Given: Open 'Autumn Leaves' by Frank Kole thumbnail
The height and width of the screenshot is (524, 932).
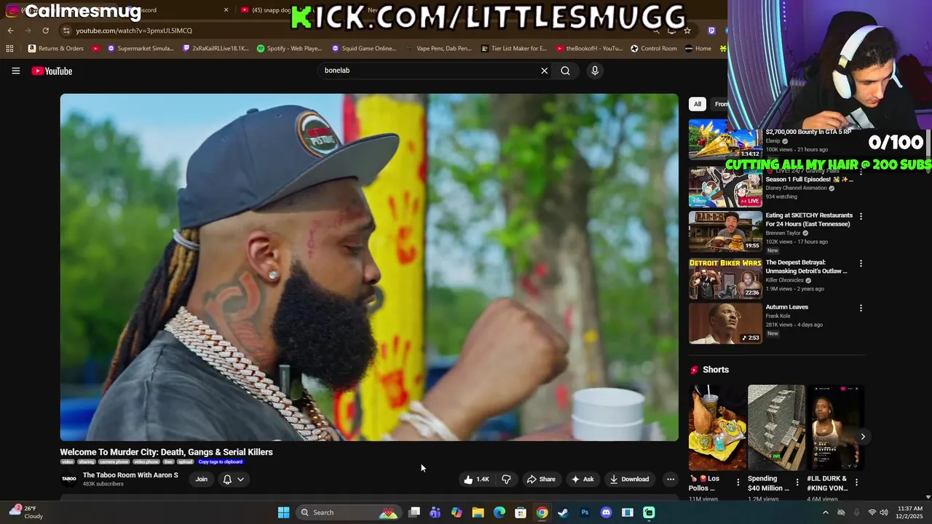Looking at the screenshot, I should pyautogui.click(x=725, y=323).
